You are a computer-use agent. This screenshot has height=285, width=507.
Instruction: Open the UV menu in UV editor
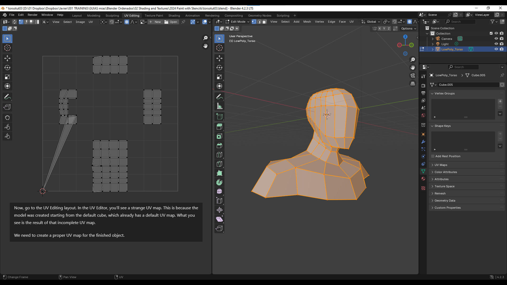click(91, 22)
